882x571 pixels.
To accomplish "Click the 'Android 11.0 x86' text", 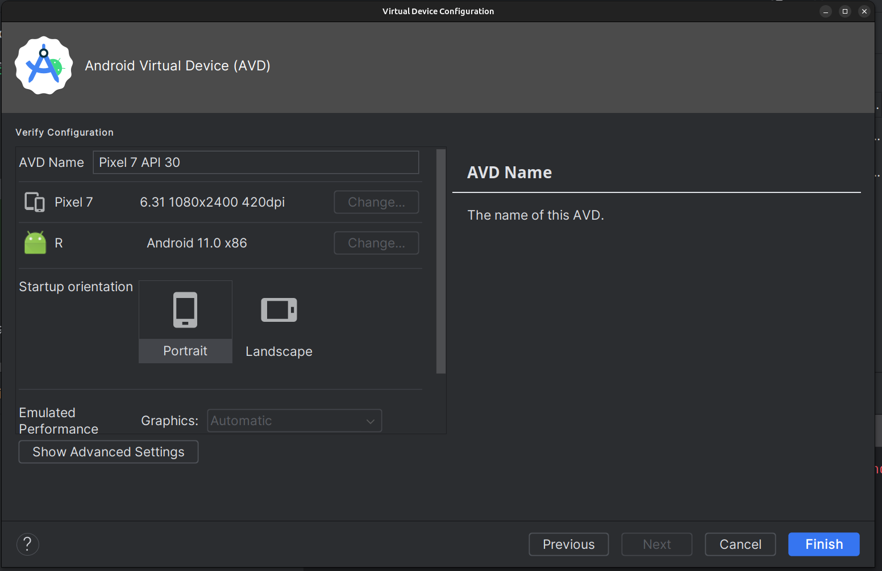I will 197,243.
